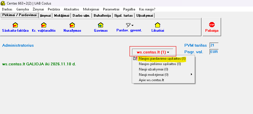
Task: Open the Kr. važtaraštis waybill icon
Action: 44,25
